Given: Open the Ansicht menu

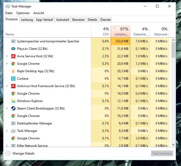Looking at the screenshot, I should tap(39, 13).
